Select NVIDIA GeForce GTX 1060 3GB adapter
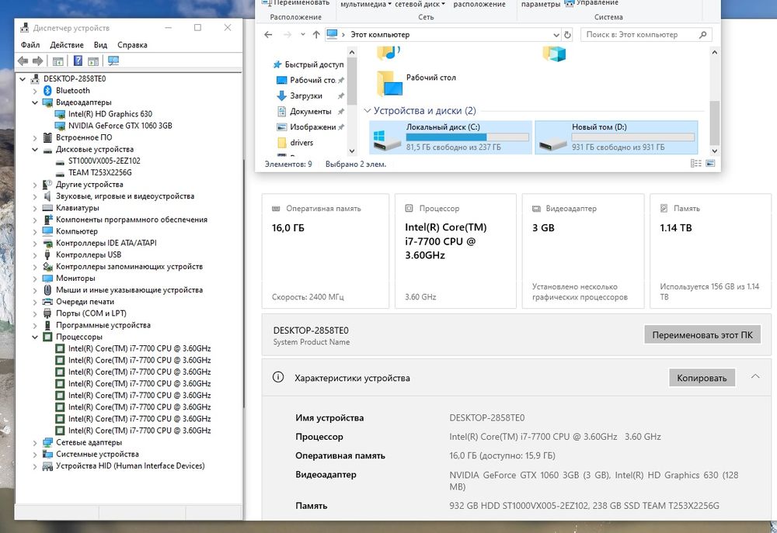Image resolution: width=777 pixels, height=533 pixels. point(120,126)
